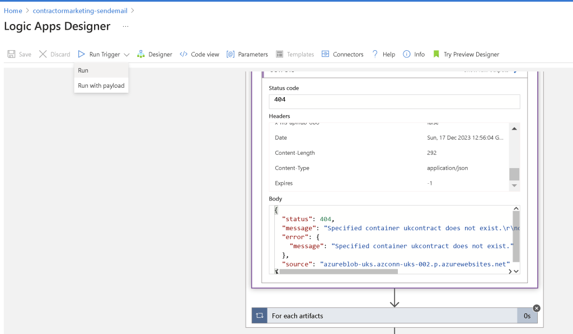Select Run from the dropdown menu
Viewport: 573px width, 334px height.
[101, 70]
